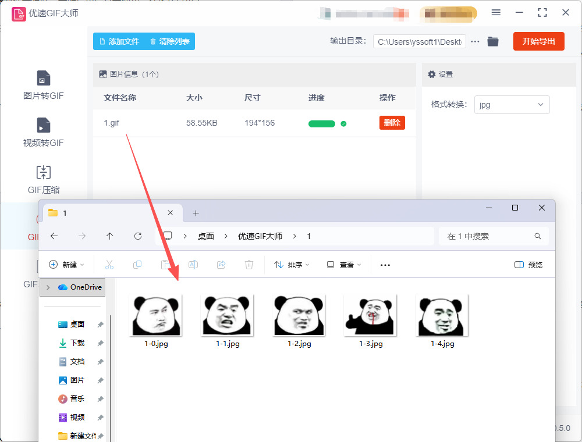Go back in File Explorer
582x442 pixels.
(54, 236)
